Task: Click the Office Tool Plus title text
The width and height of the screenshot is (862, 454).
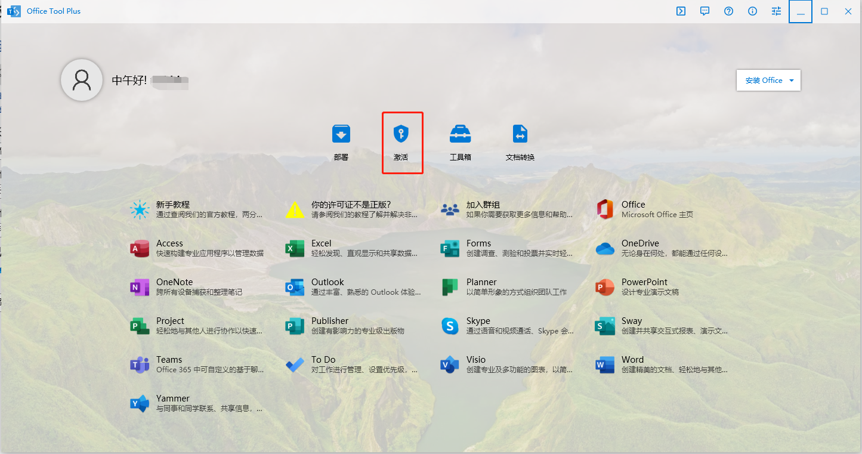Action: pyautogui.click(x=54, y=11)
